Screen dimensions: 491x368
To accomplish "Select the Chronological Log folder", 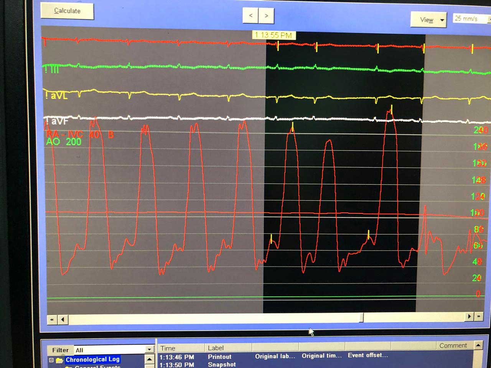I will [92, 360].
